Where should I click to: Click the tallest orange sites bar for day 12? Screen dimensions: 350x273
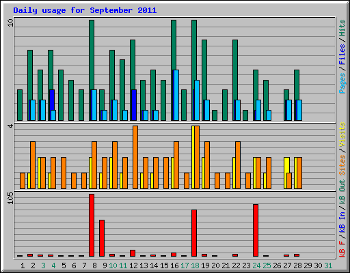pos(135,157)
